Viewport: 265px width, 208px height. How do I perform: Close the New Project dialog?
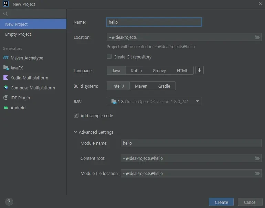(x=260, y=4)
